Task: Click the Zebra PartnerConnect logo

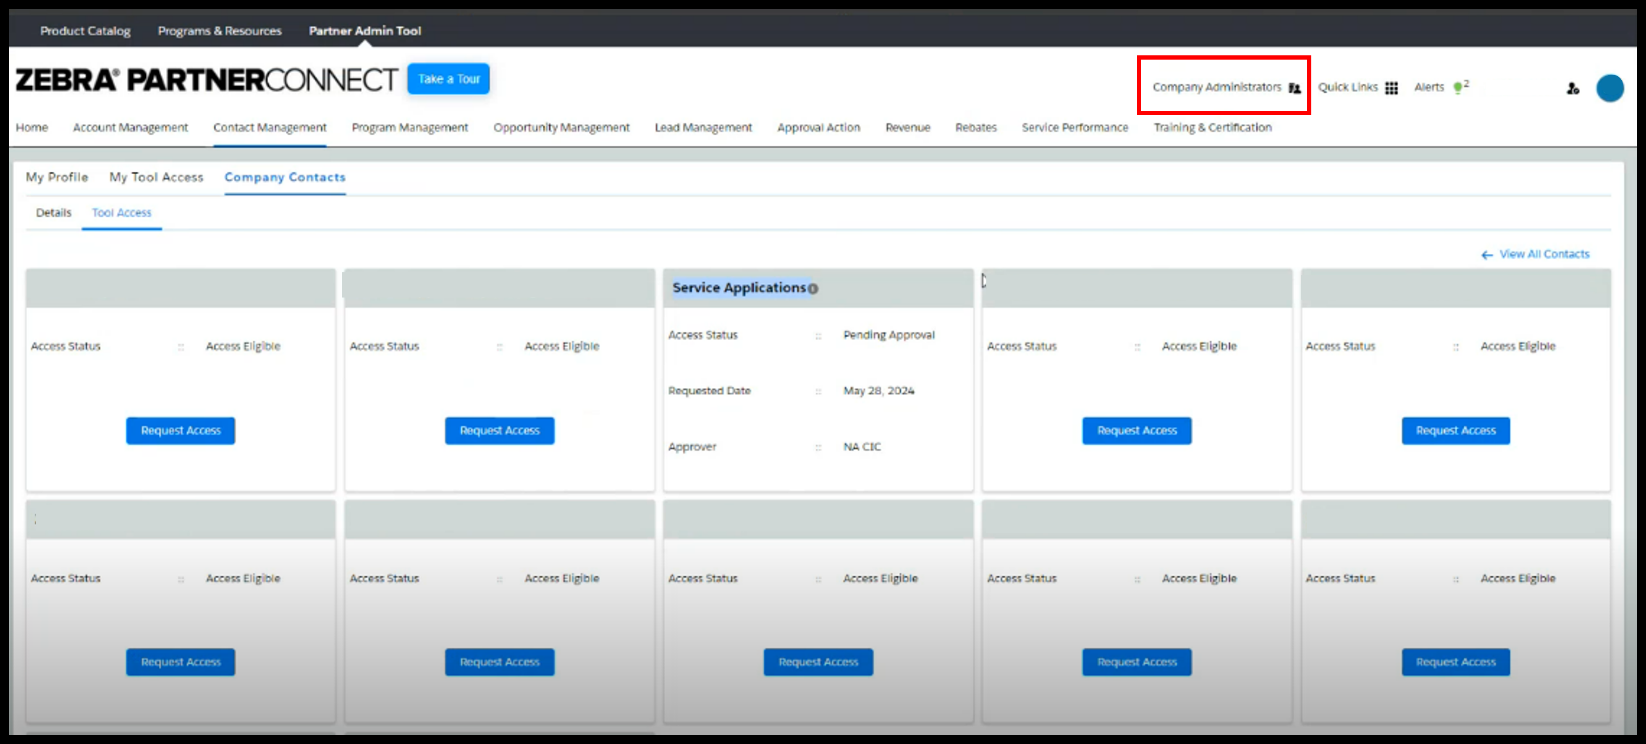Action: tap(207, 80)
